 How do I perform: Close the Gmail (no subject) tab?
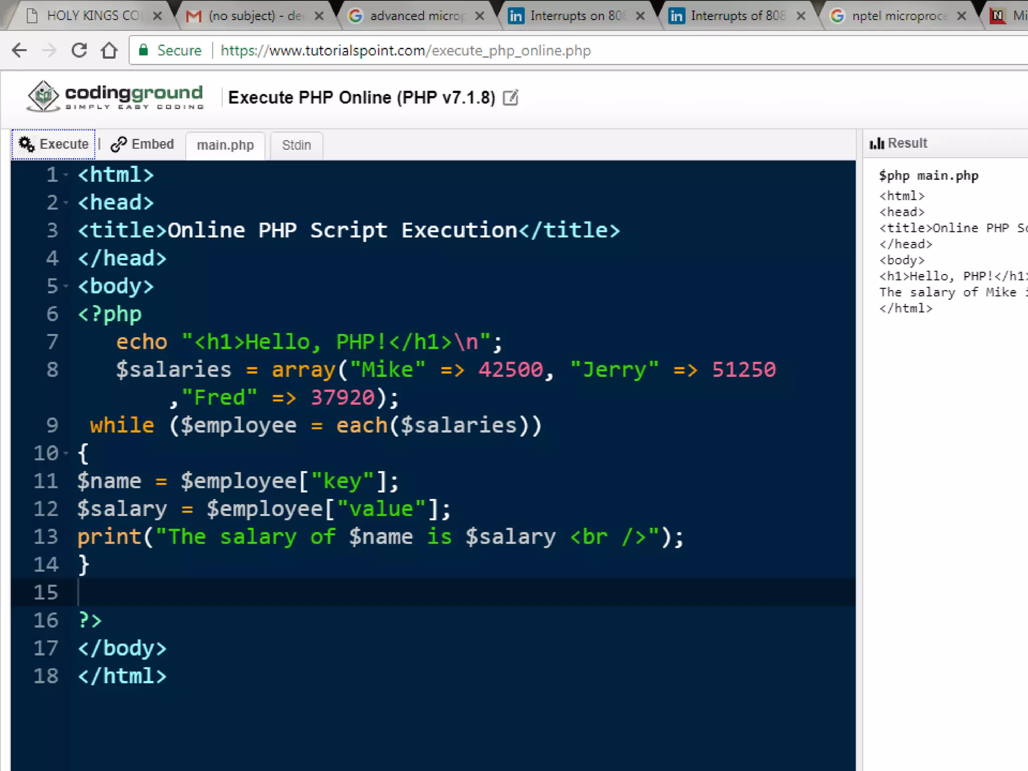pos(319,16)
